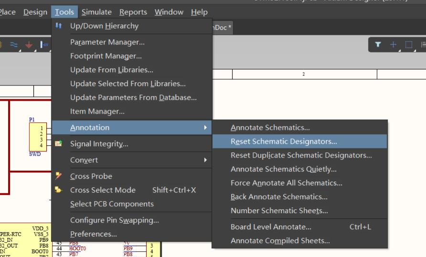Click the Cross Probe icon
Viewport: 426px width, 257px height.
tap(58, 176)
